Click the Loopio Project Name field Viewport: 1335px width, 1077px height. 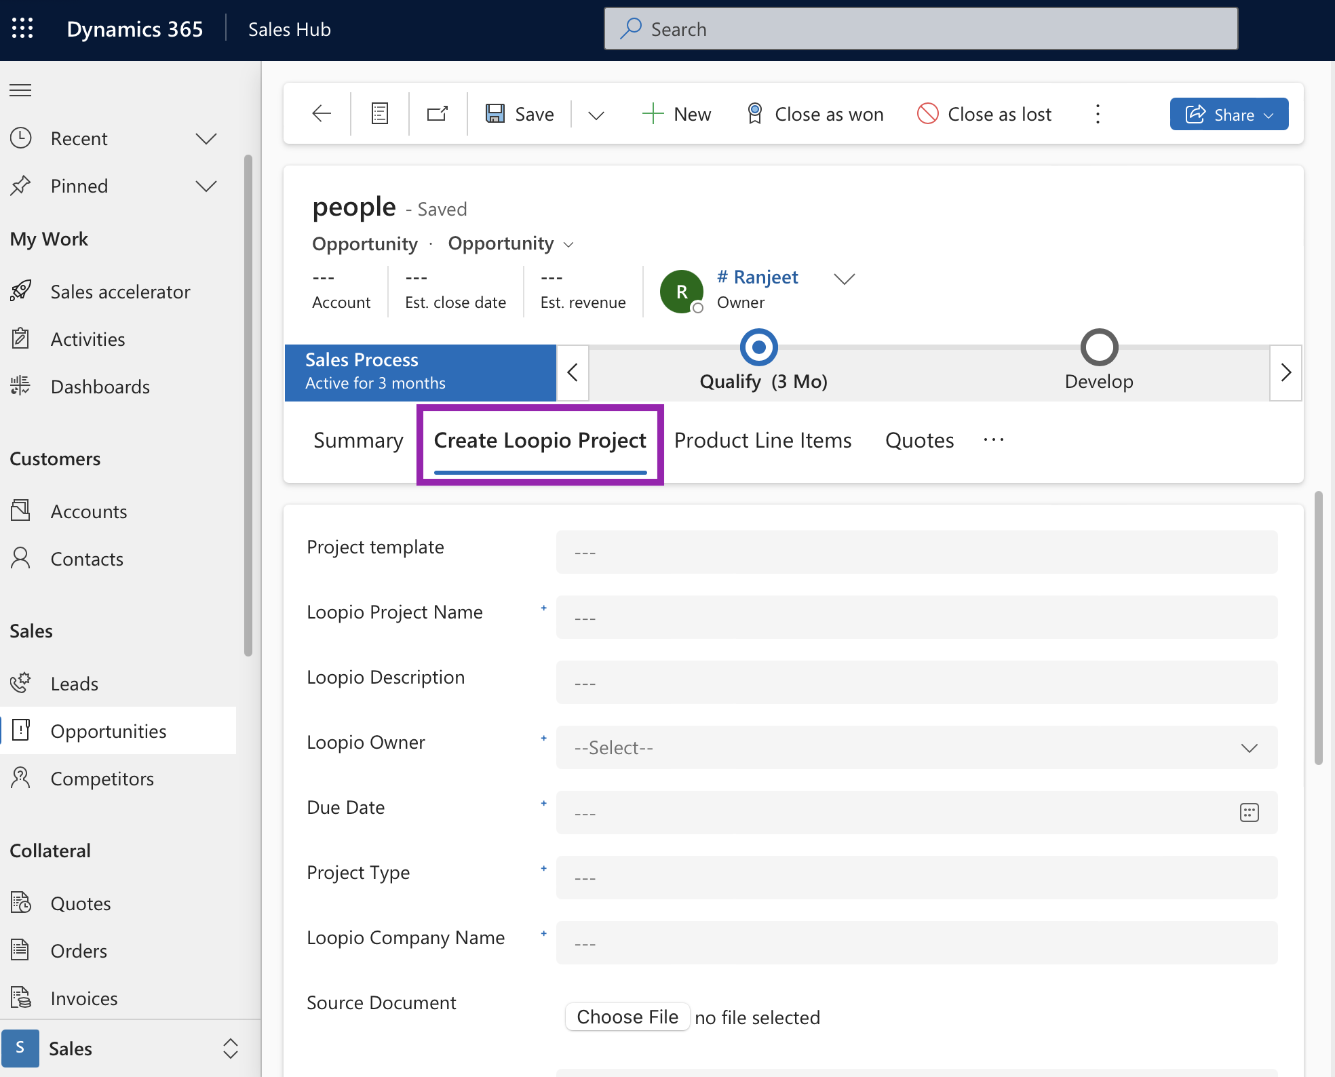[916, 617]
